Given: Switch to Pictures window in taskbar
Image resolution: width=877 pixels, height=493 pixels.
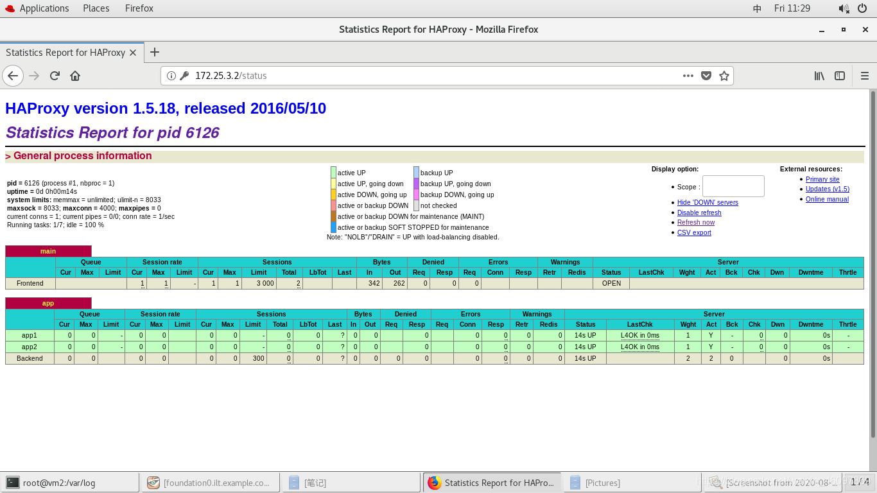Looking at the screenshot, I should click(633, 483).
